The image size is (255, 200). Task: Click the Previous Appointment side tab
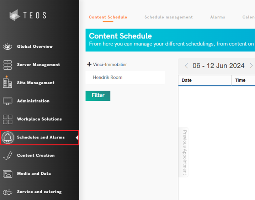[x=185, y=152]
